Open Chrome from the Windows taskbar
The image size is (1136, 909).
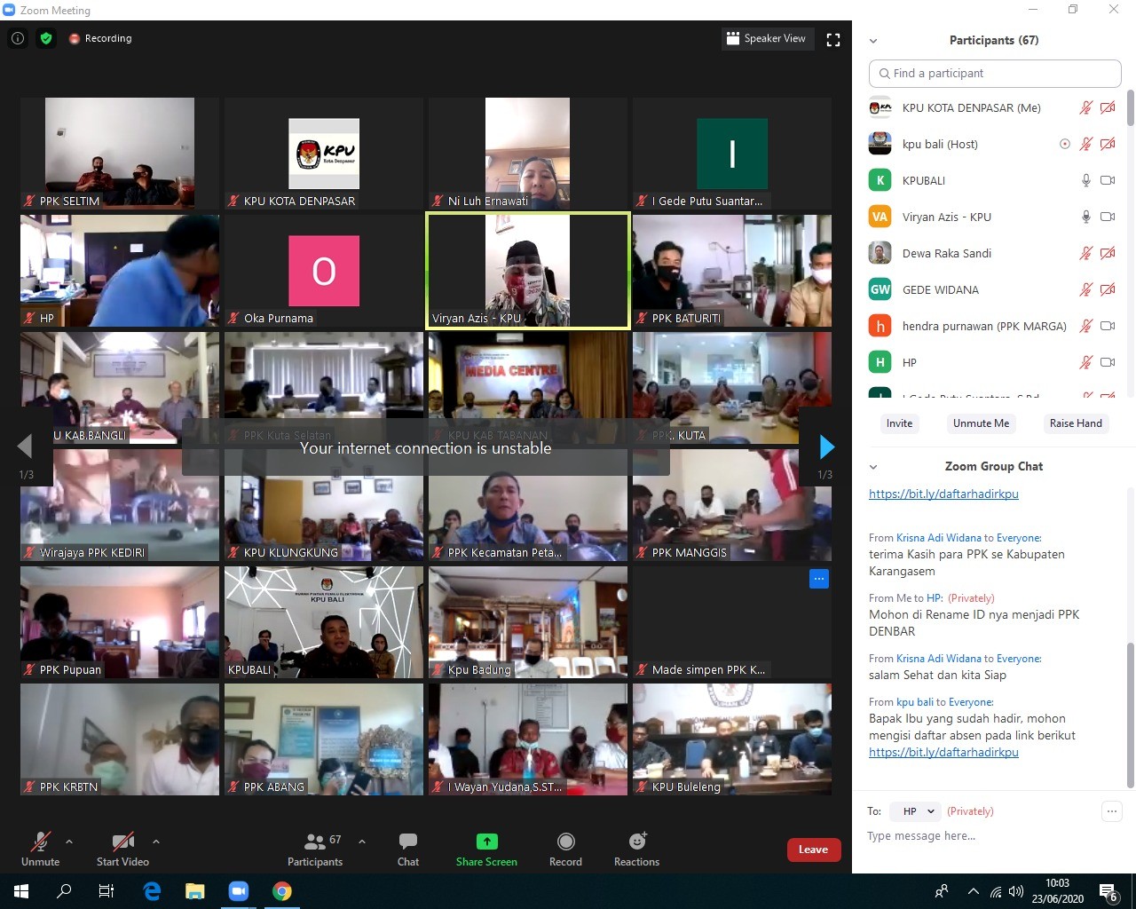[282, 891]
